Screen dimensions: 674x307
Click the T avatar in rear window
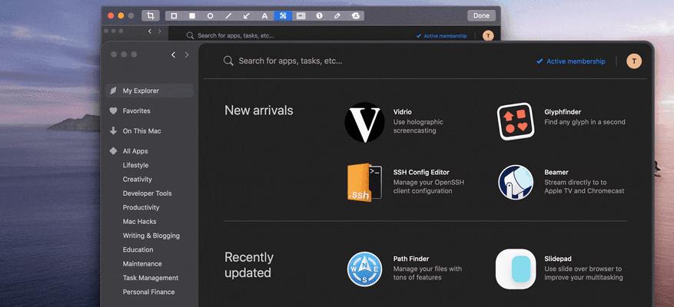click(488, 36)
